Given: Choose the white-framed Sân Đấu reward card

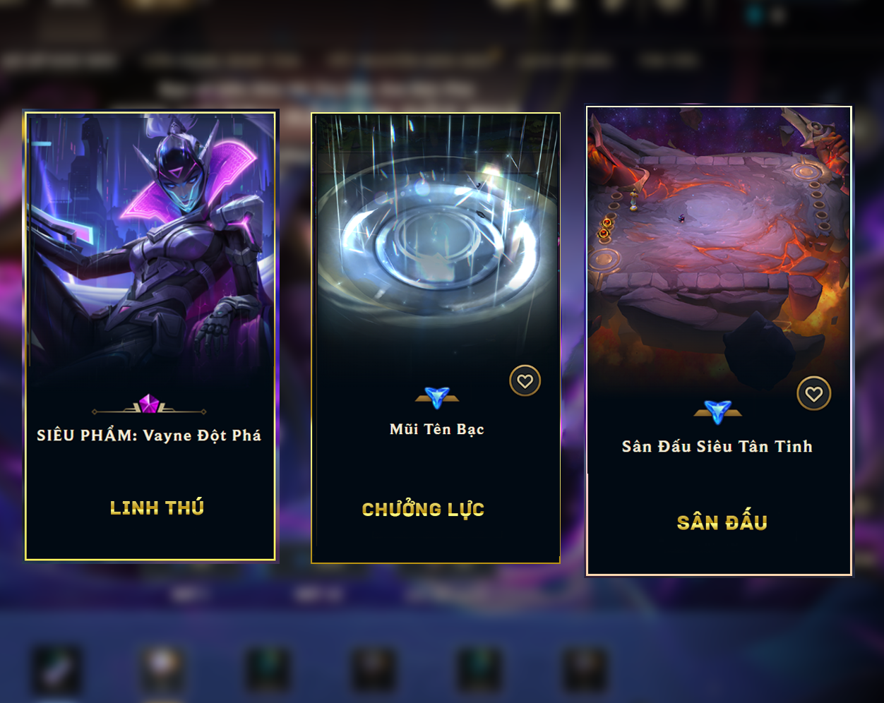Looking at the screenshot, I should coord(719,341).
